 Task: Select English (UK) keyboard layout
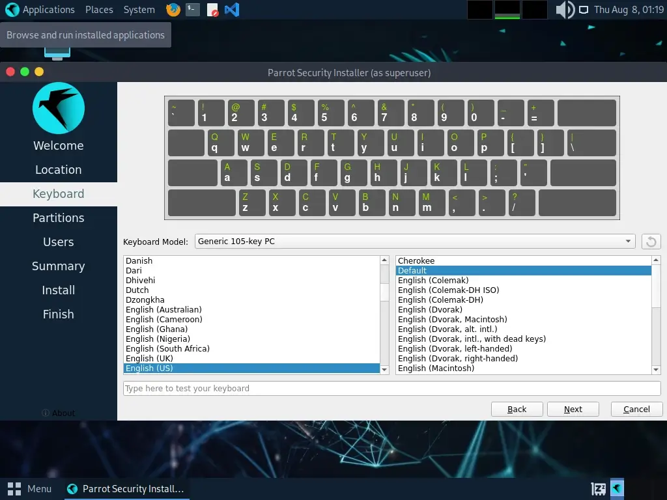149,358
